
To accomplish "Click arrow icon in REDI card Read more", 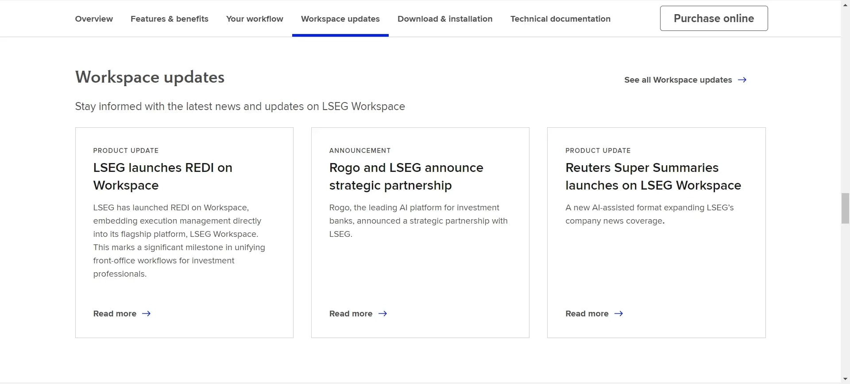I will tap(147, 314).
